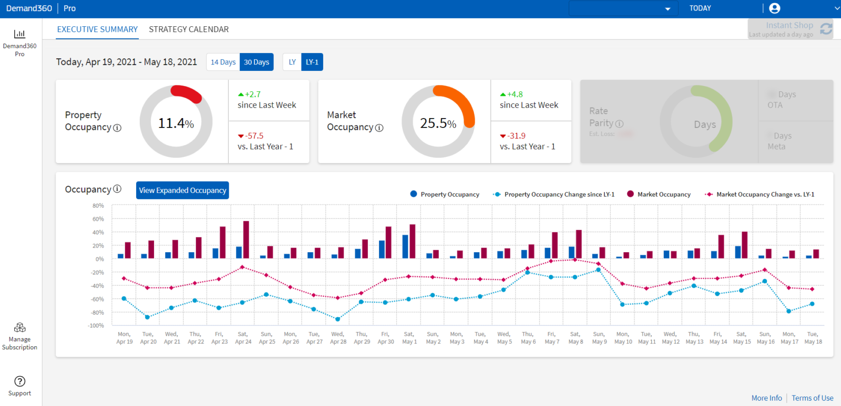The height and width of the screenshot is (406, 841).
Task: Click the Rate Parity info icon
Action: (619, 124)
